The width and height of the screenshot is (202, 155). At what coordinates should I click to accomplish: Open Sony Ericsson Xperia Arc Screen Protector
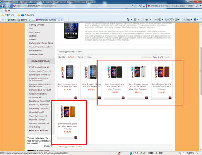point(68,85)
